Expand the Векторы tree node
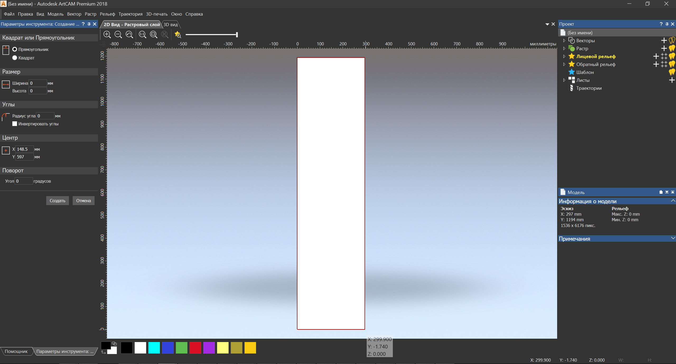 click(564, 40)
